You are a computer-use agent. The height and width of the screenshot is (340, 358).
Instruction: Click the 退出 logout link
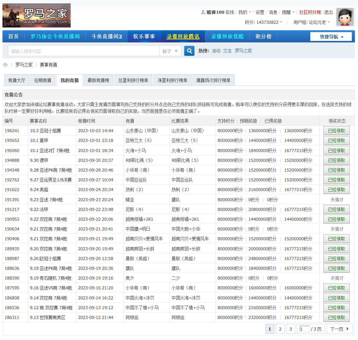pos(328,13)
